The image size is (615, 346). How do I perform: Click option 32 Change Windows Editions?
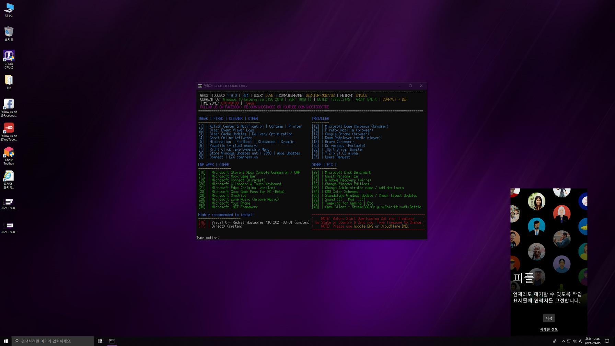[340, 184]
